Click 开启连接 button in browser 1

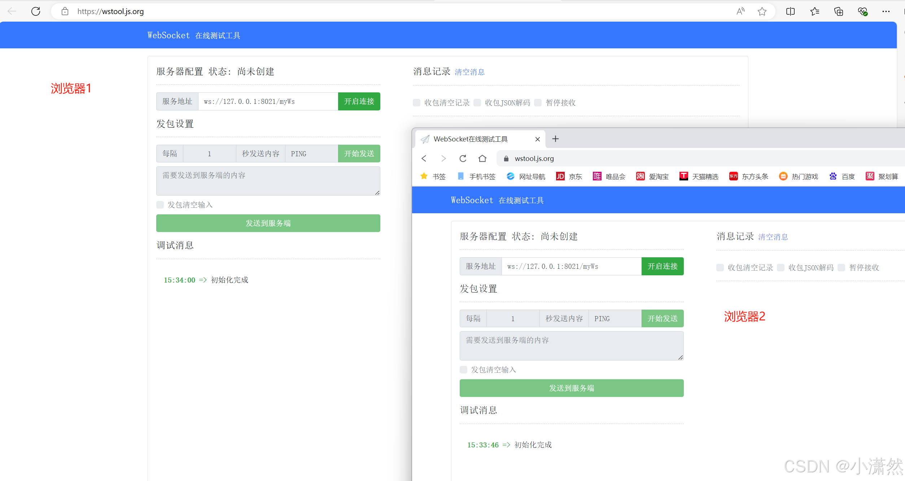click(359, 101)
